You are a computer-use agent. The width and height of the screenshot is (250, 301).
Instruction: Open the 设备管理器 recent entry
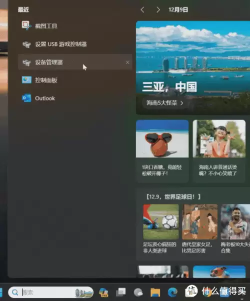tap(75, 62)
